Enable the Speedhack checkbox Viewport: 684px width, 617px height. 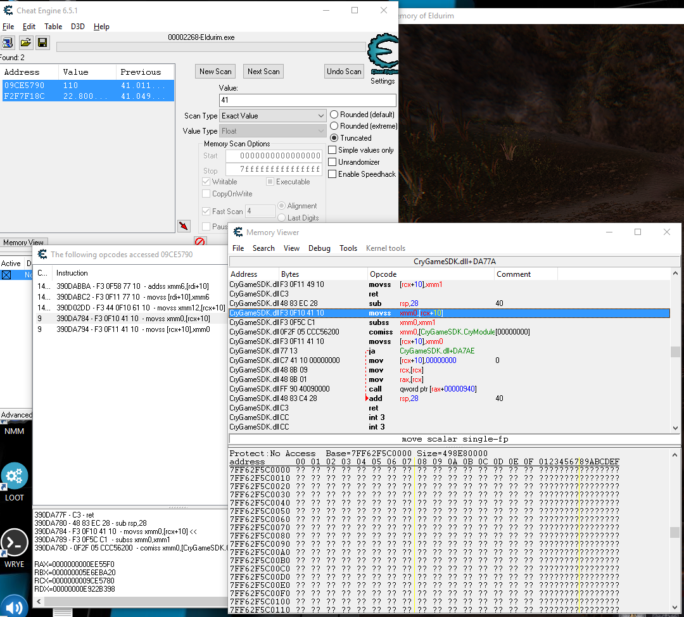[332, 174]
